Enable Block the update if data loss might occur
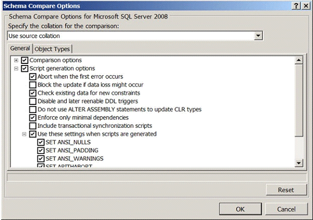The width and height of the screenshot is (313, 220). tap(33, 85)
